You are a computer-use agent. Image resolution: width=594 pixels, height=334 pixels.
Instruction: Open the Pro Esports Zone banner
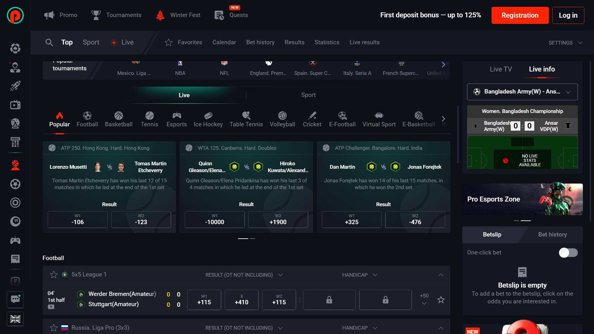[522, 199]
